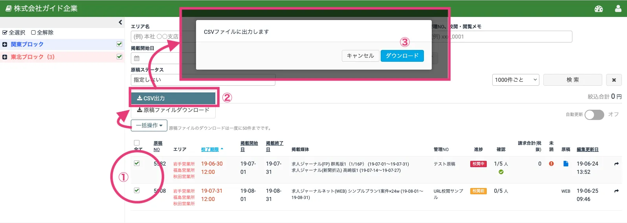This screenshot has width=627, height=223.
Task: Uncheck the row with 校了期限 19-06-30
Action: [x=137, y=163]
